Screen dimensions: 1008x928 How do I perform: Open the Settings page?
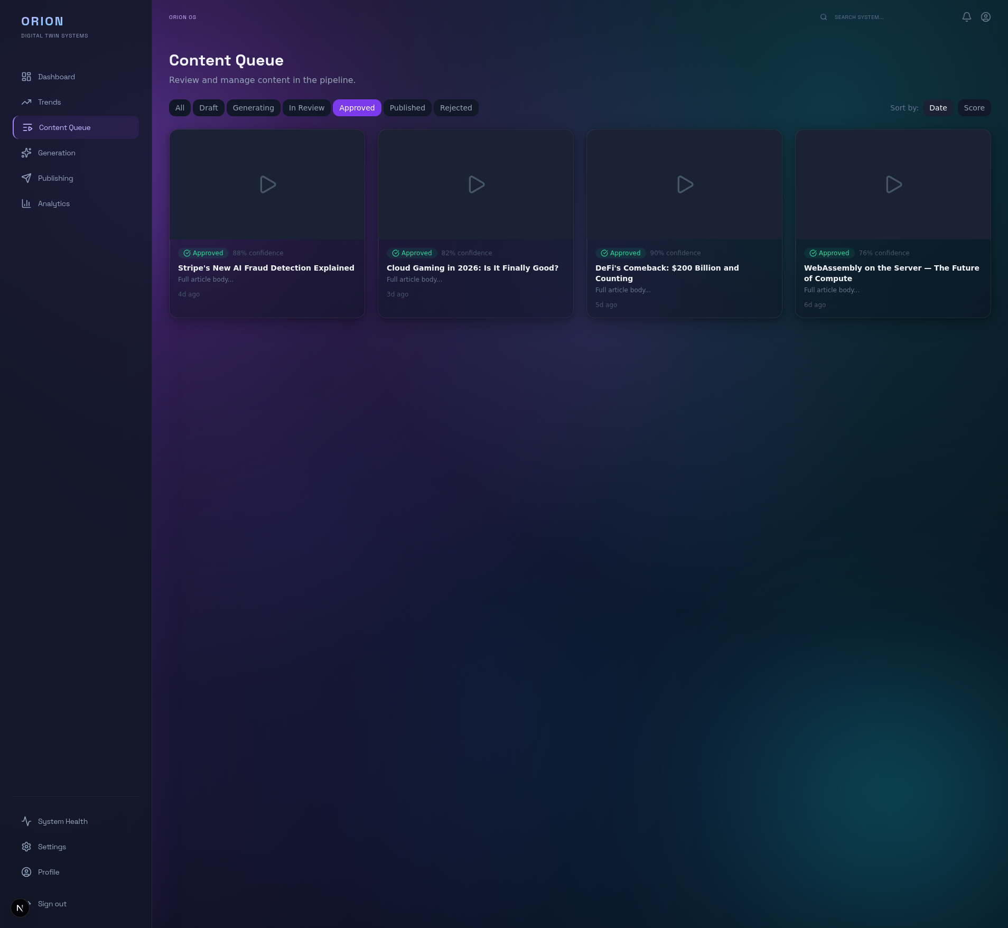tap(51, 847)
